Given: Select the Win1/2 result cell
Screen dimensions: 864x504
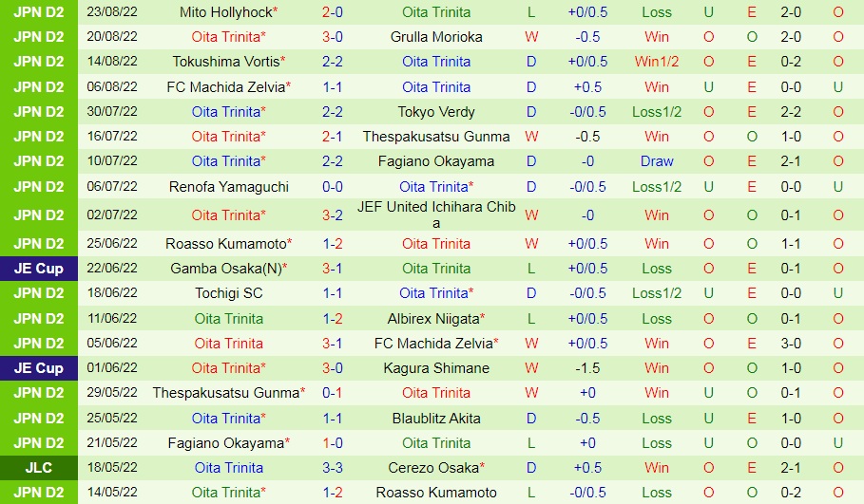Looking at the screenshot, I should coord(657,62).
